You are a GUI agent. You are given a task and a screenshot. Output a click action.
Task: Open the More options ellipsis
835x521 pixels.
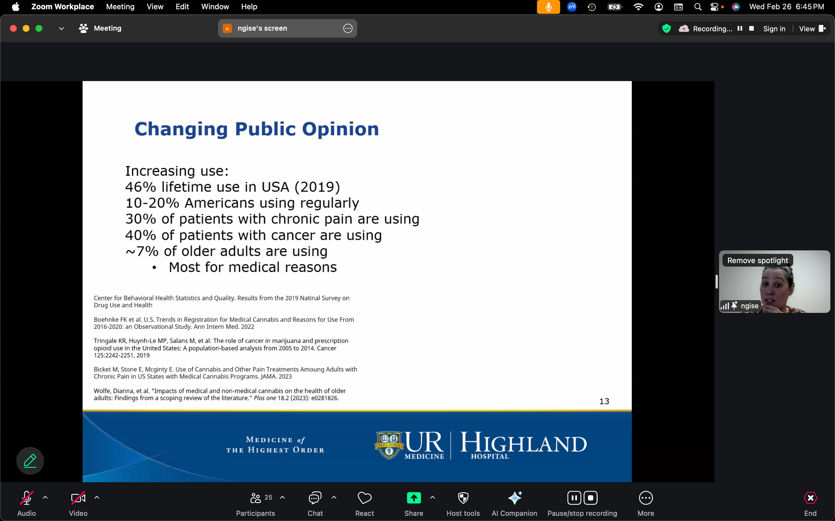(x=646, y=498)
